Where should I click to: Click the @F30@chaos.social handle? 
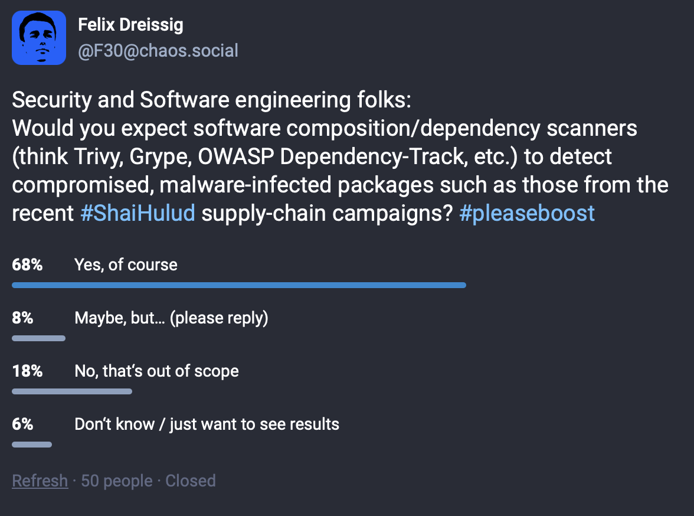[158, 51]
